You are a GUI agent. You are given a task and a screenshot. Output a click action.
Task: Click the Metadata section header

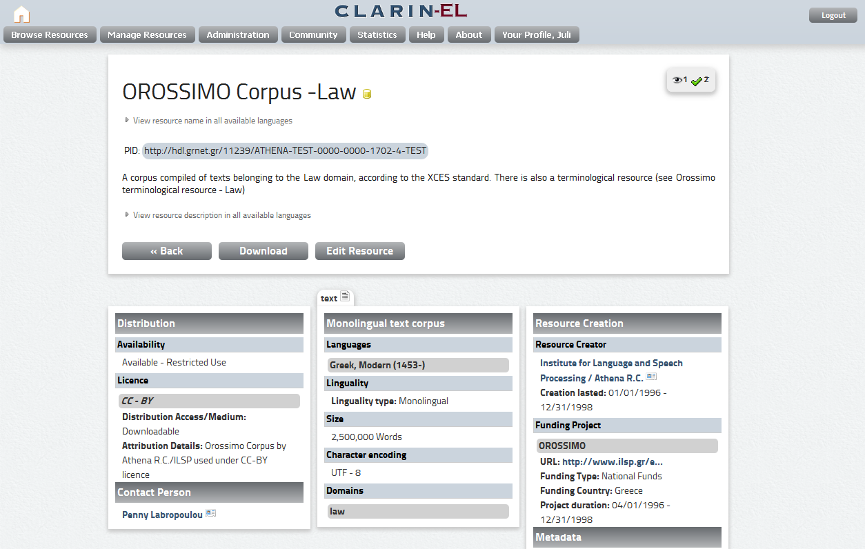(627, 537)
